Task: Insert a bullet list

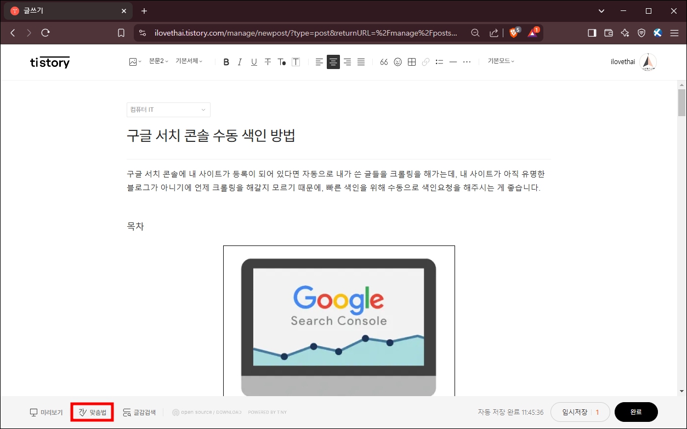Action: click(x=439, y=62)
